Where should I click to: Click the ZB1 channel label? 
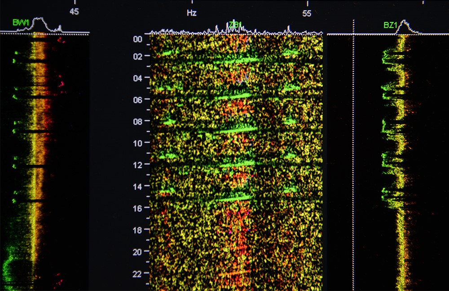[235, 25]
